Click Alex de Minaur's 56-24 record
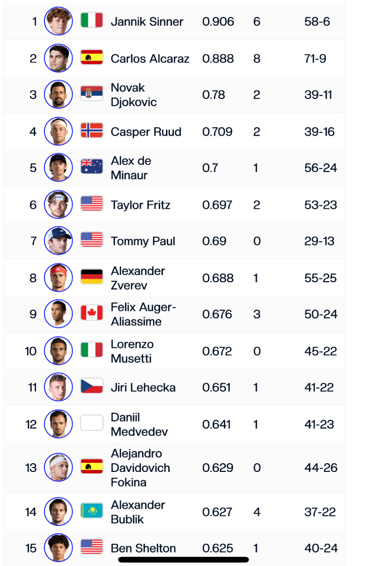Image resolution: width=367 pixels, height=566 pixels. (320, 168)
